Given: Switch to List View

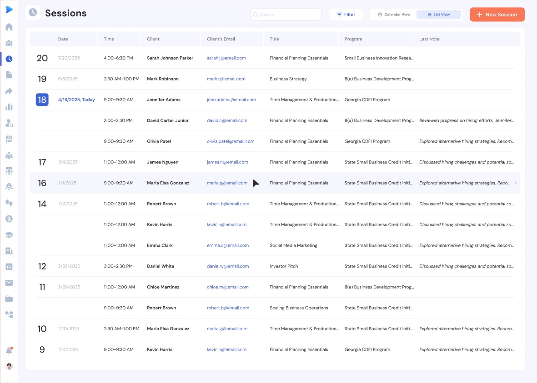Looking at the screenshot, I should (439, 14).
